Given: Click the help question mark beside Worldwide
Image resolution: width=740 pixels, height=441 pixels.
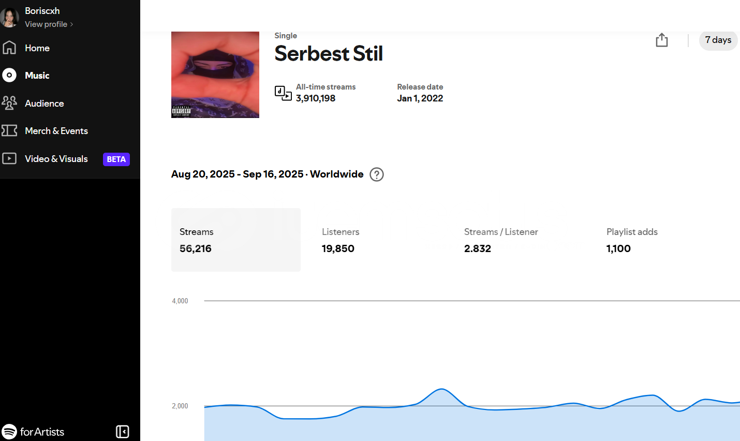Looking at the screenshot, I should pyautogui.click(x=377, y=174).
